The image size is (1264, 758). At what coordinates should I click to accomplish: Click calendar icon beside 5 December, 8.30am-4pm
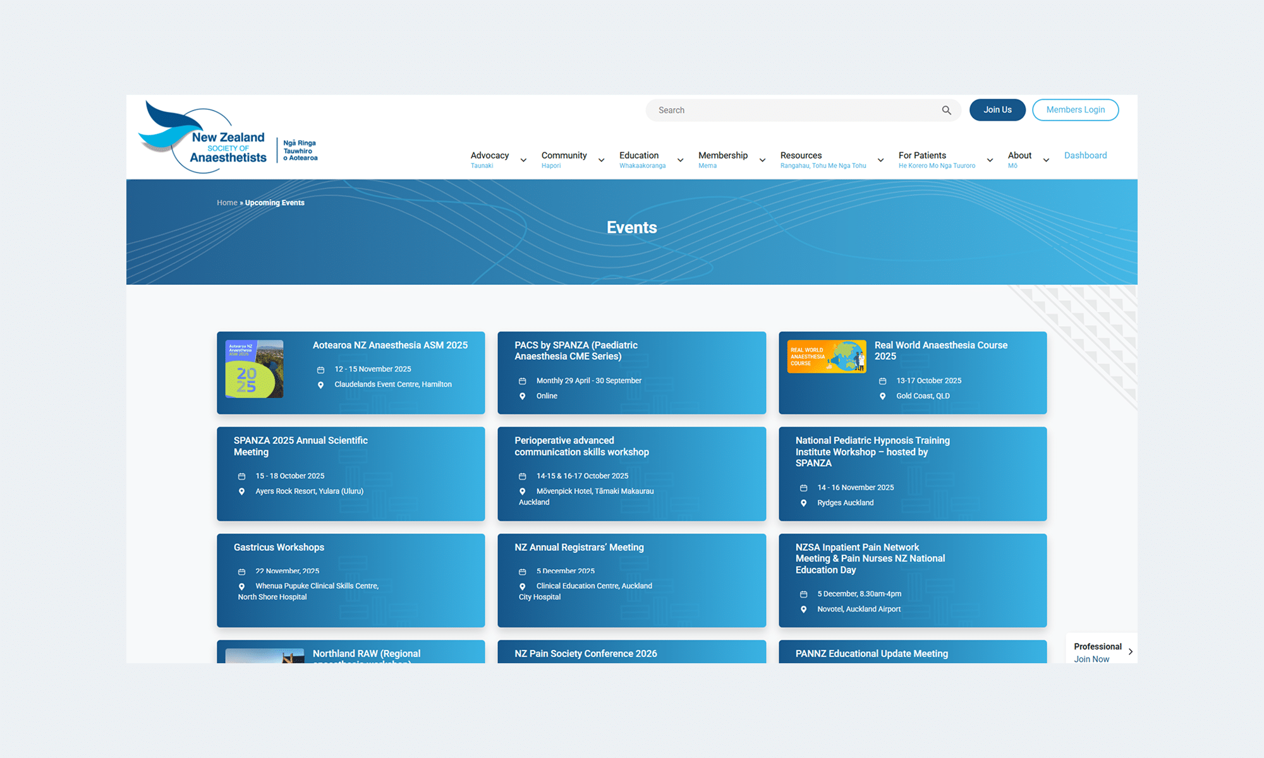(x=803, y=594)
